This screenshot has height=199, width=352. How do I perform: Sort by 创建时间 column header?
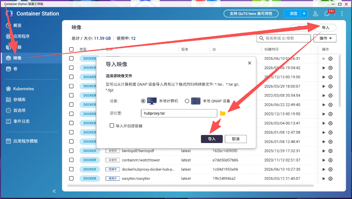pos(271,49)
